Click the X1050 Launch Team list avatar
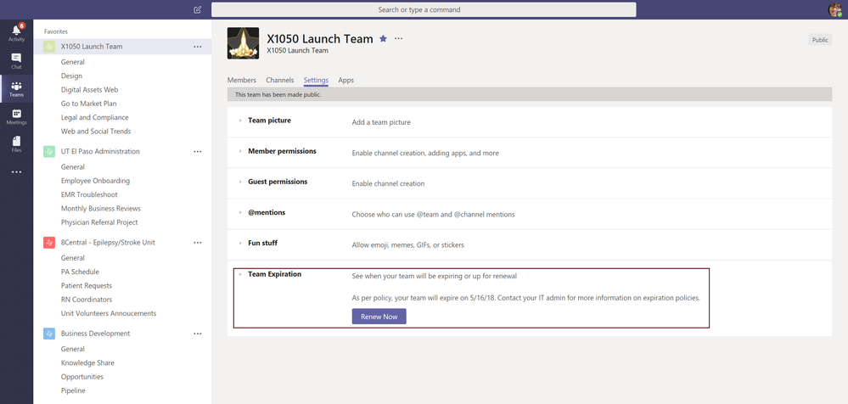Viewport: 848px width, 404px height. (x=49, y=47)
